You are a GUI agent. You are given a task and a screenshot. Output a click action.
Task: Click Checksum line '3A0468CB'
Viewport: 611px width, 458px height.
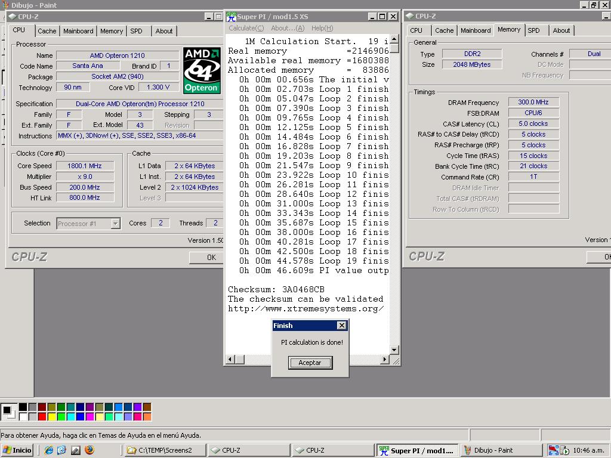click(x=276, y=289)
